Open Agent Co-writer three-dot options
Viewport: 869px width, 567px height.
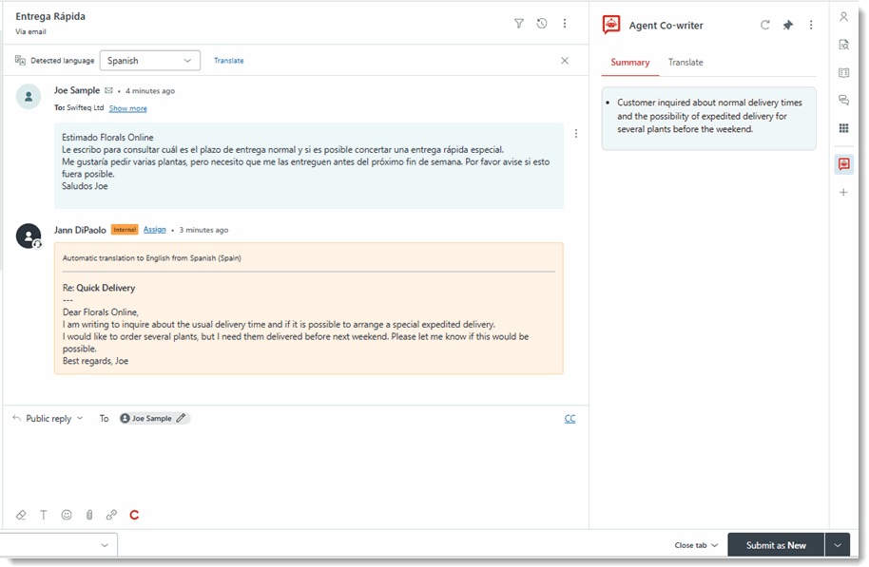click(x=811, y=25)
